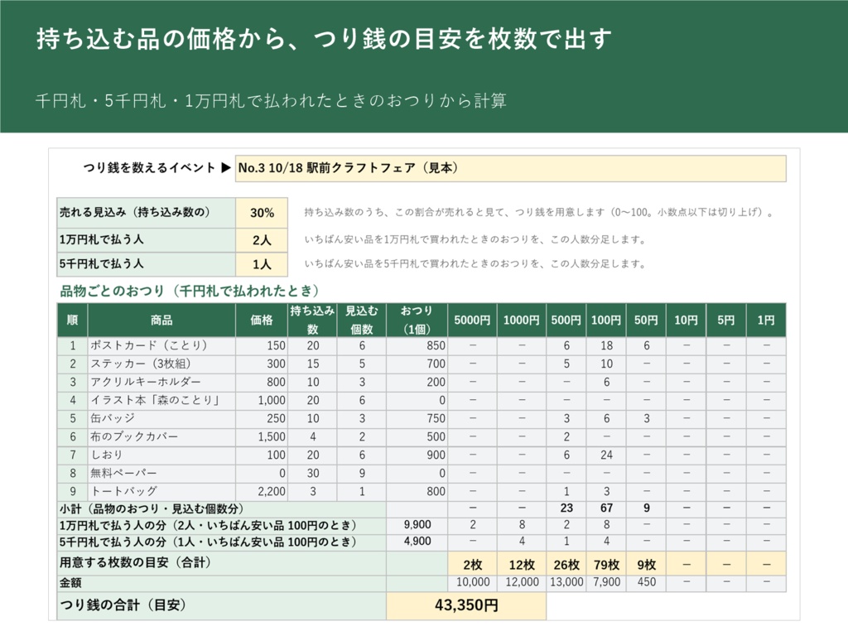
Task: Select the '缶バッジ' product cell
Action: (161, 418)
